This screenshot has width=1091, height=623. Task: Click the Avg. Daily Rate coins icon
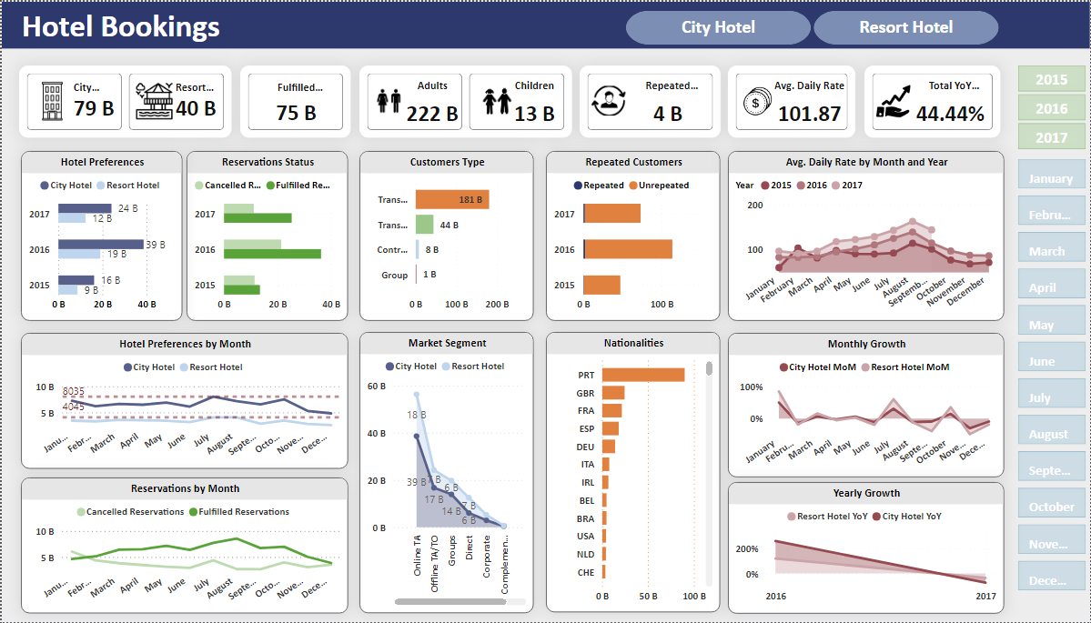pos(757,103)
